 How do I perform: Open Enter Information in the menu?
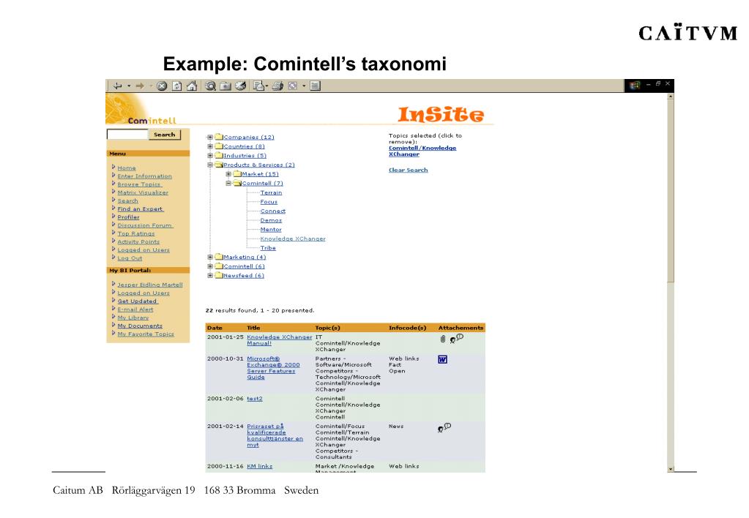145,176
